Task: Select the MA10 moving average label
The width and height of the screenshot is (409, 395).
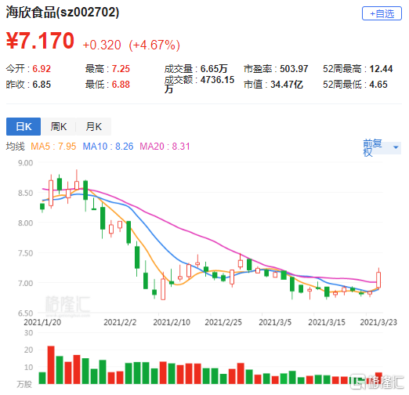Action: pos(108,147)
